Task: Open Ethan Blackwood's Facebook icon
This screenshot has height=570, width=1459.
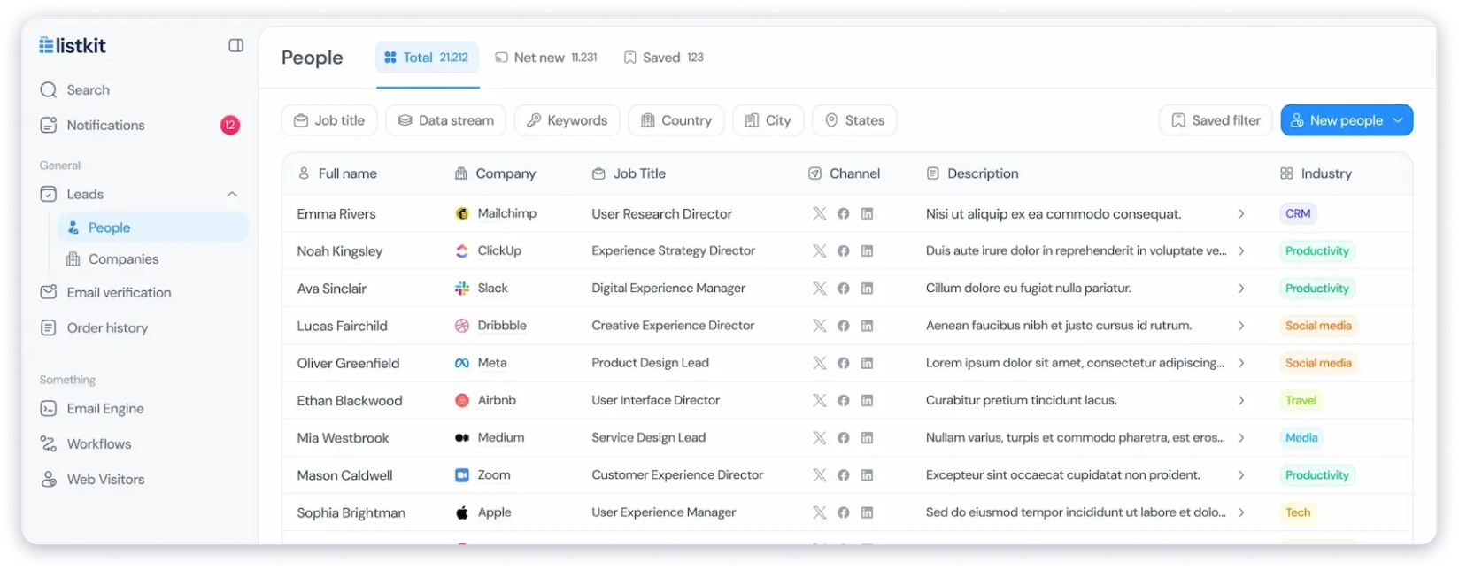Action: tap(844, 401)
